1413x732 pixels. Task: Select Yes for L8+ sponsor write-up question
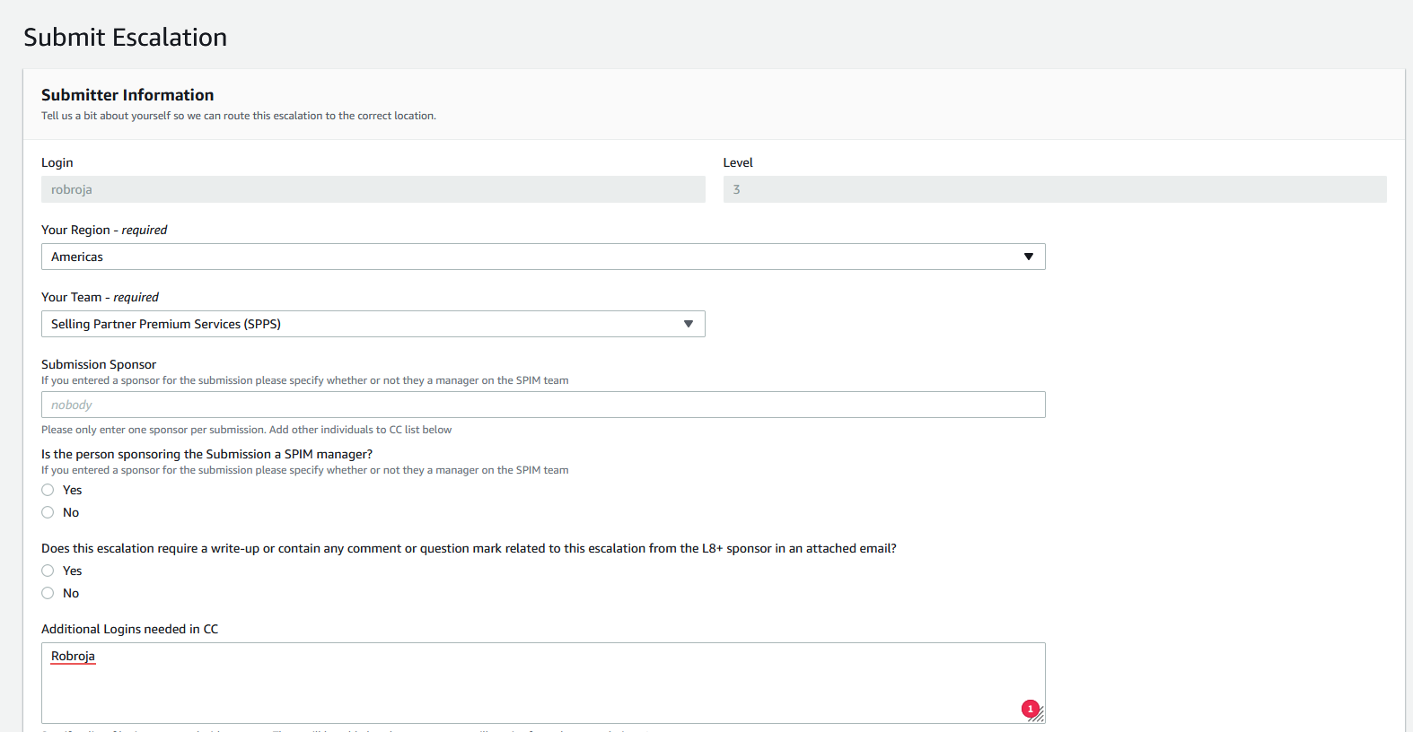tap(48, 571)
